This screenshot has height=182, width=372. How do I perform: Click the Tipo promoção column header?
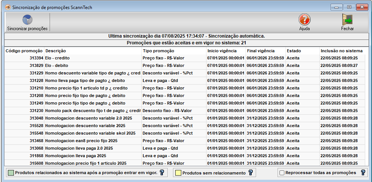click(173, 51)
